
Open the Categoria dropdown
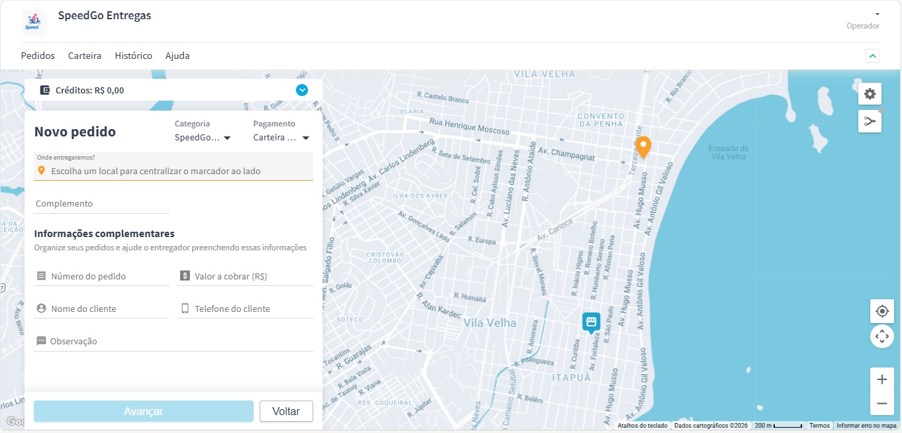coord(202,138)
